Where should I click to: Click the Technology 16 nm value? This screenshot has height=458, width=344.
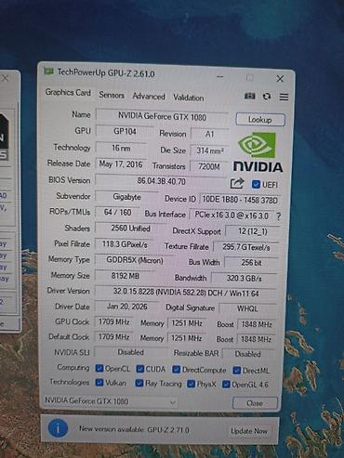click(x=121, y=148)
